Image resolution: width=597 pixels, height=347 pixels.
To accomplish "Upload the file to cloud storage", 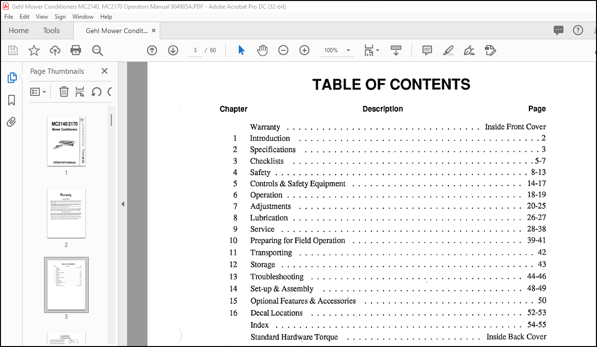I will (55, 50).
